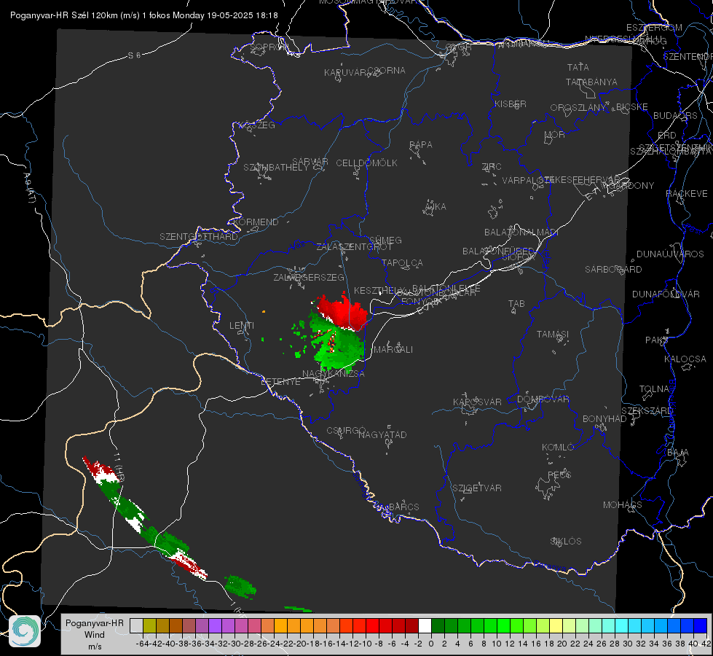Click the SIKLÓS town label
The image size is (713, 656).
tap(566, 542)
